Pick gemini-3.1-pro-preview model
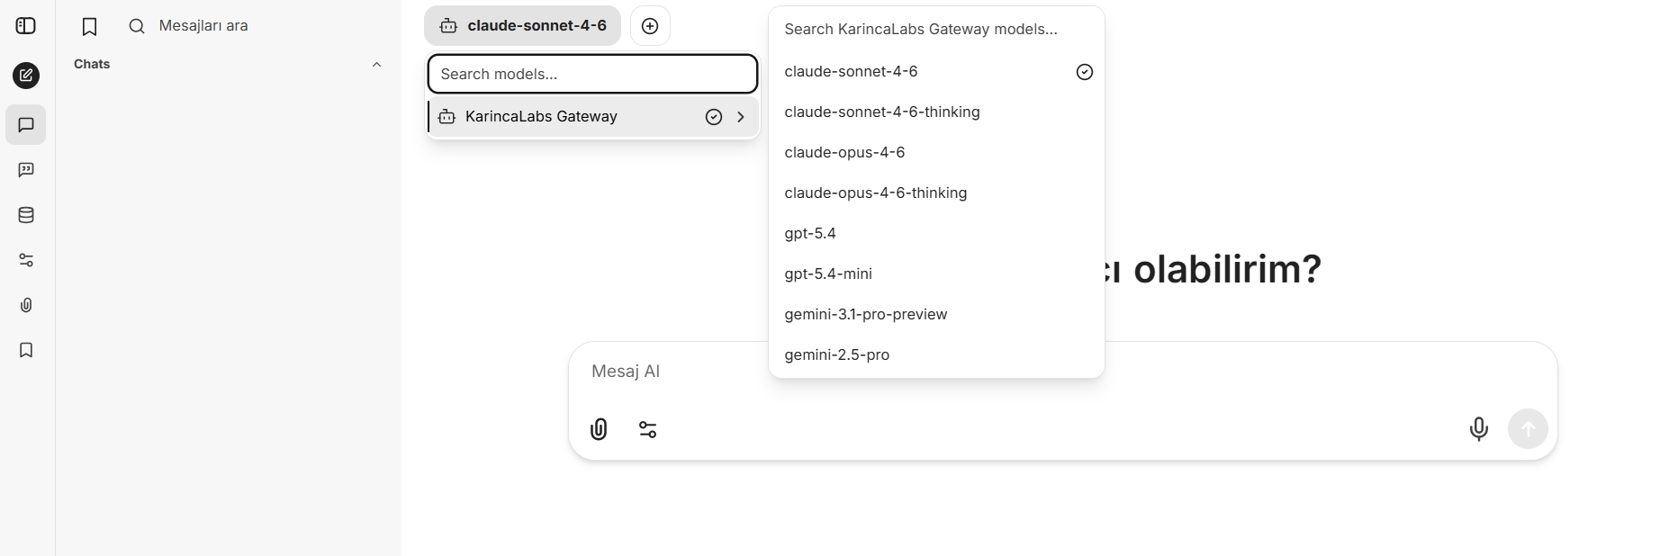This screenshot has height=556, width=1669. point(865,315)
